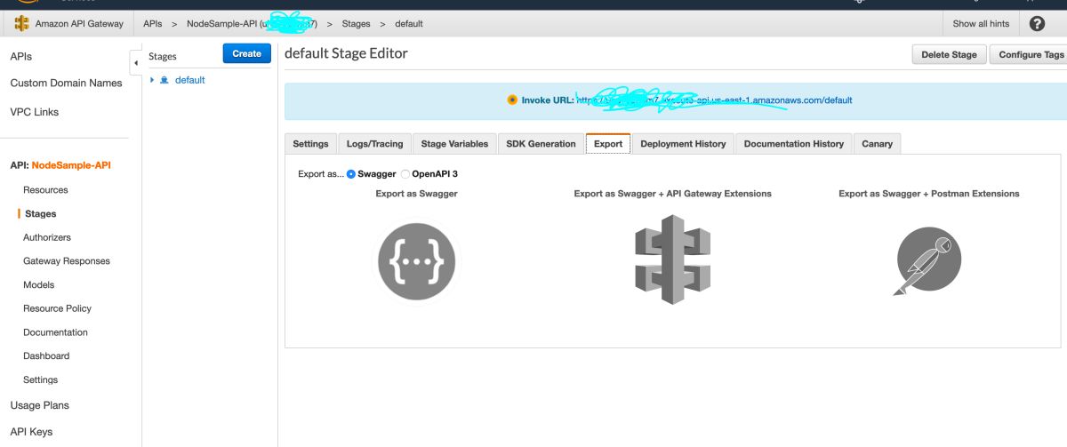The width and height of the screenshot is (1067, 447).
Task: Click the Stages panel header label
Action: tap(163, 57)
